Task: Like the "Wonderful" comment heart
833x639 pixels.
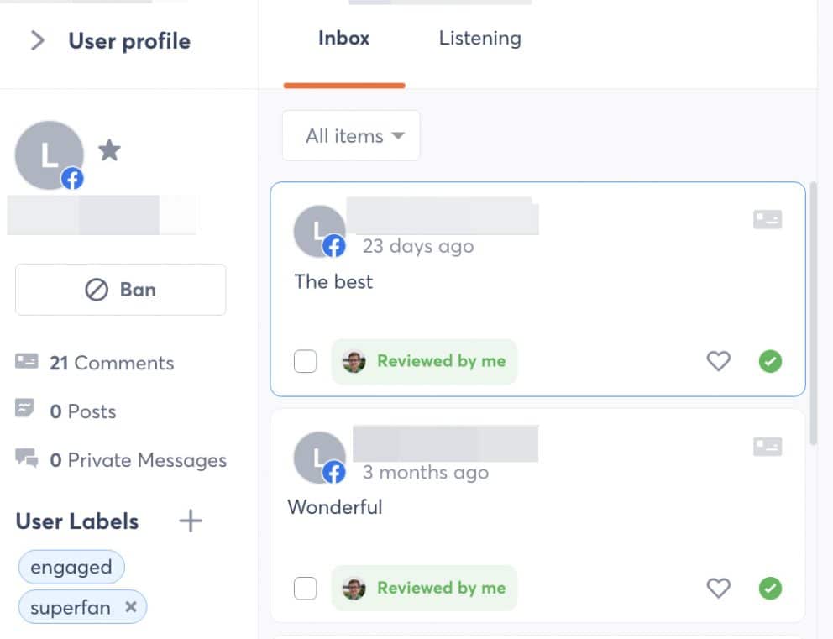Action: tap(718, 588)
